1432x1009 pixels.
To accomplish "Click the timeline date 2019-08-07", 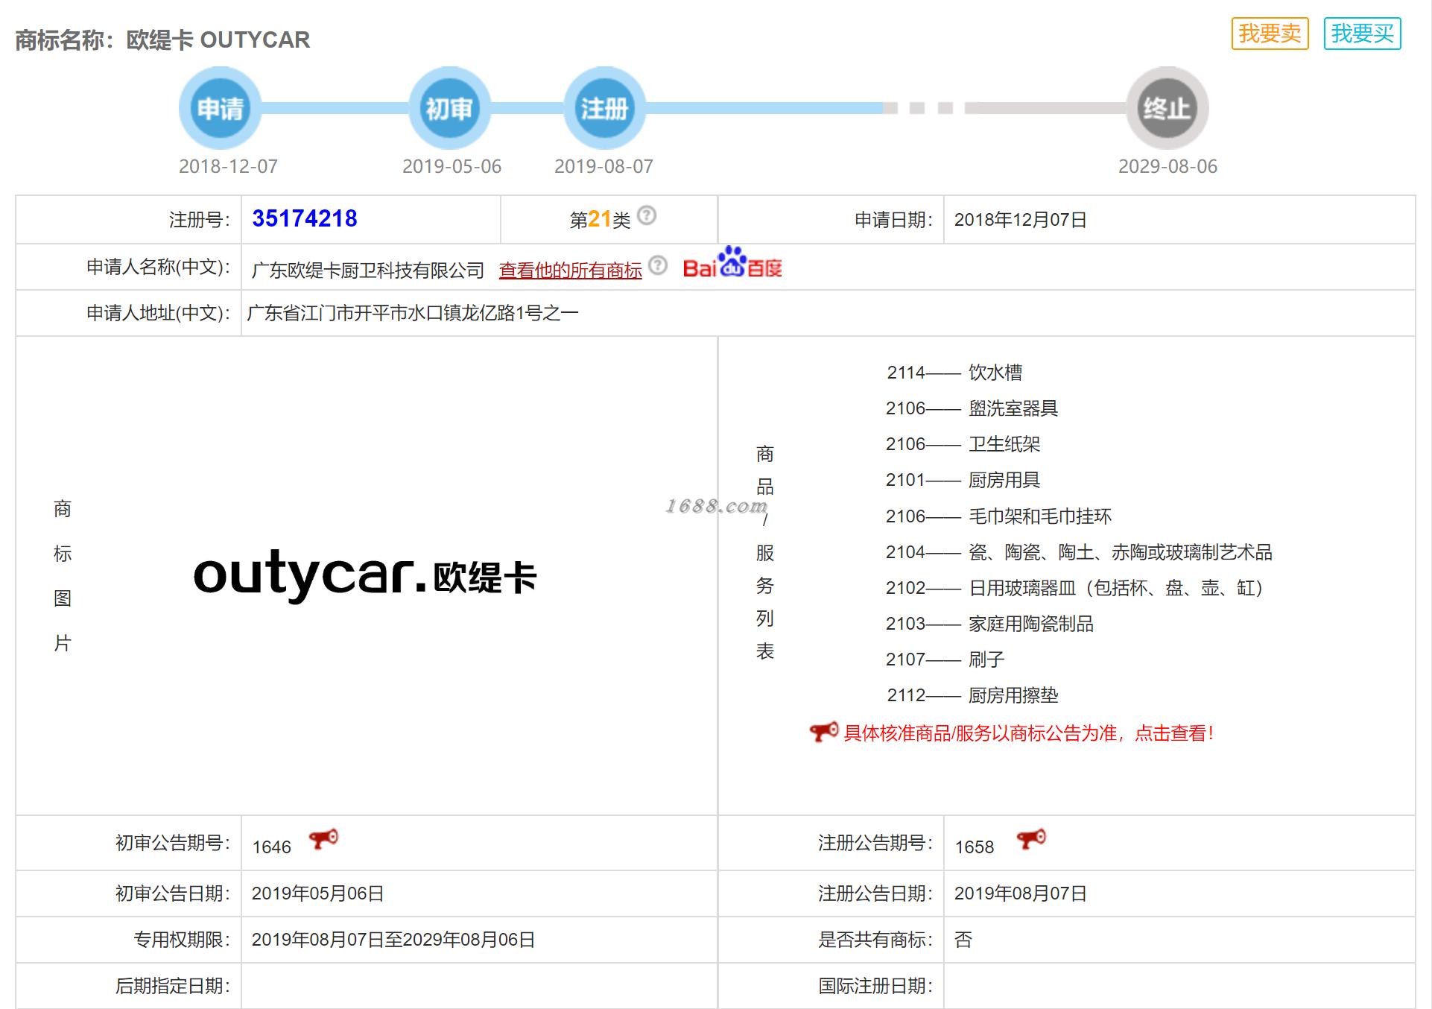I will [603, 166].
